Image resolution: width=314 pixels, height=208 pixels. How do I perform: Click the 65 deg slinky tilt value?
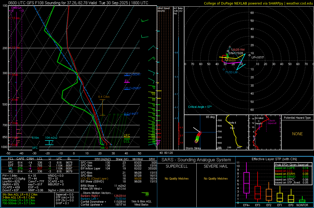point(210,117)
